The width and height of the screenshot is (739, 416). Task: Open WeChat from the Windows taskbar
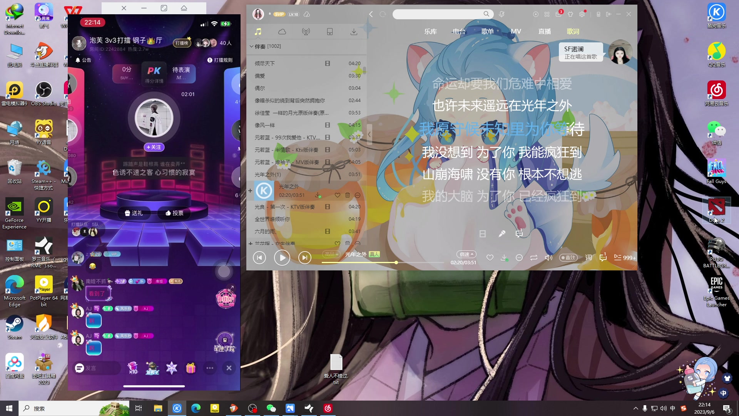click(271, 408)
